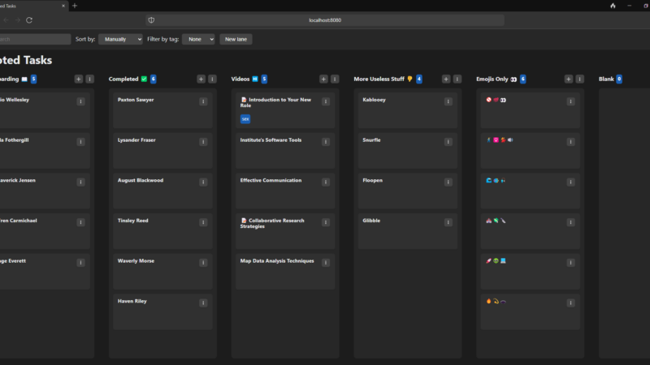Open the Kablooey card options menu
The image size is (650, 365).
[448, 101]
